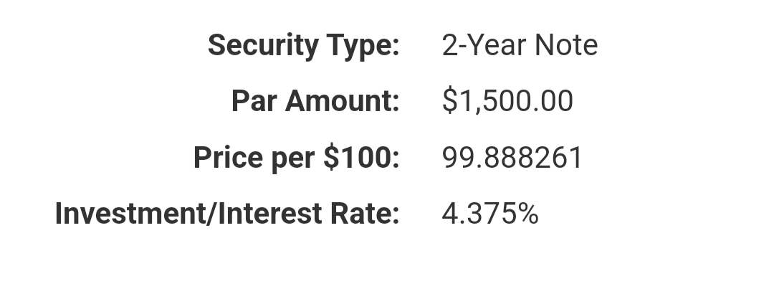Click the word 'Amount:' in the second label
Image resolution: width=774 pixels, height=294 pixels.
[342, 101]
